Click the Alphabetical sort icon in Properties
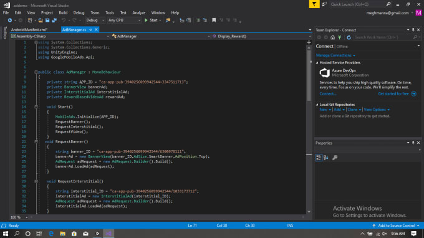 (326, 158)
